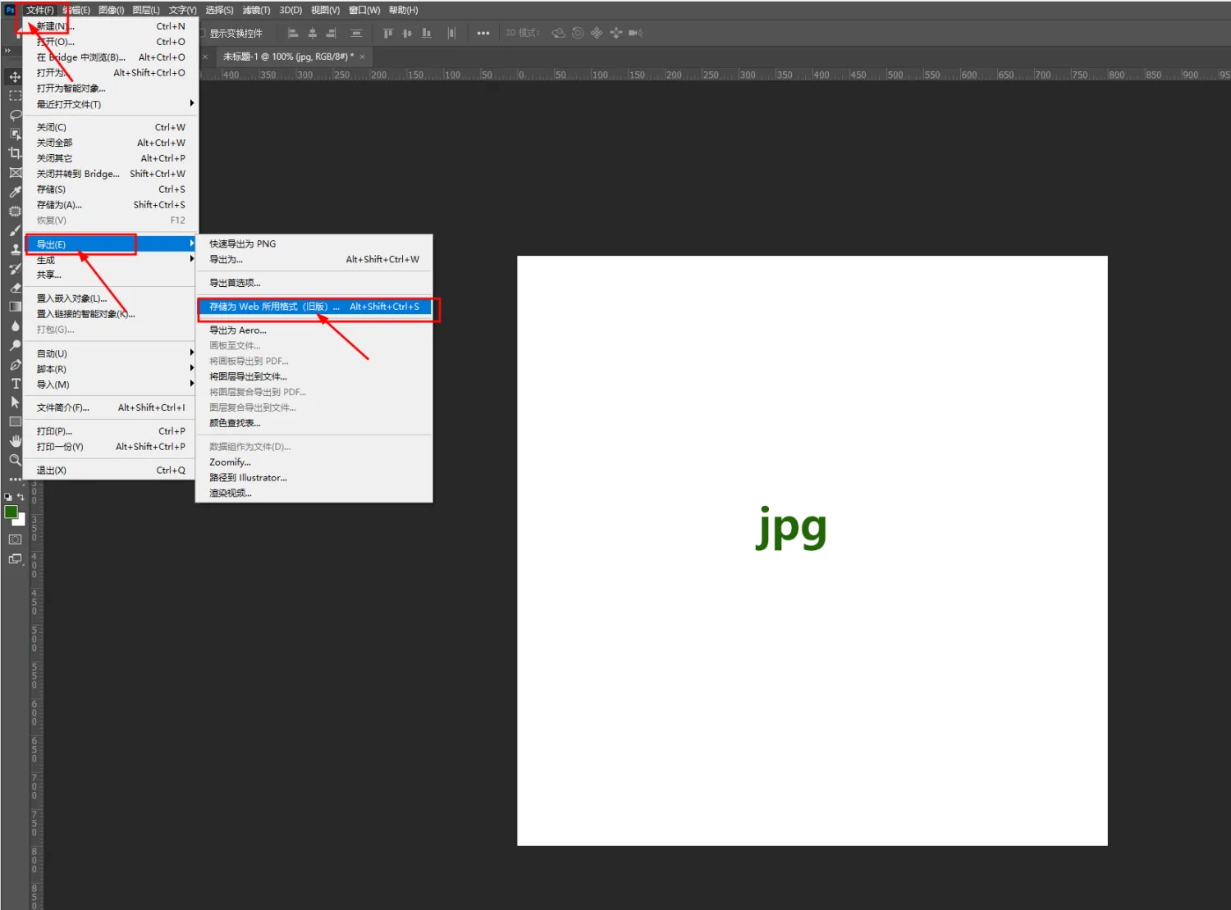Choose Zoomify... in export submenu
This screenshot has width=1231, height=910.
314,462
